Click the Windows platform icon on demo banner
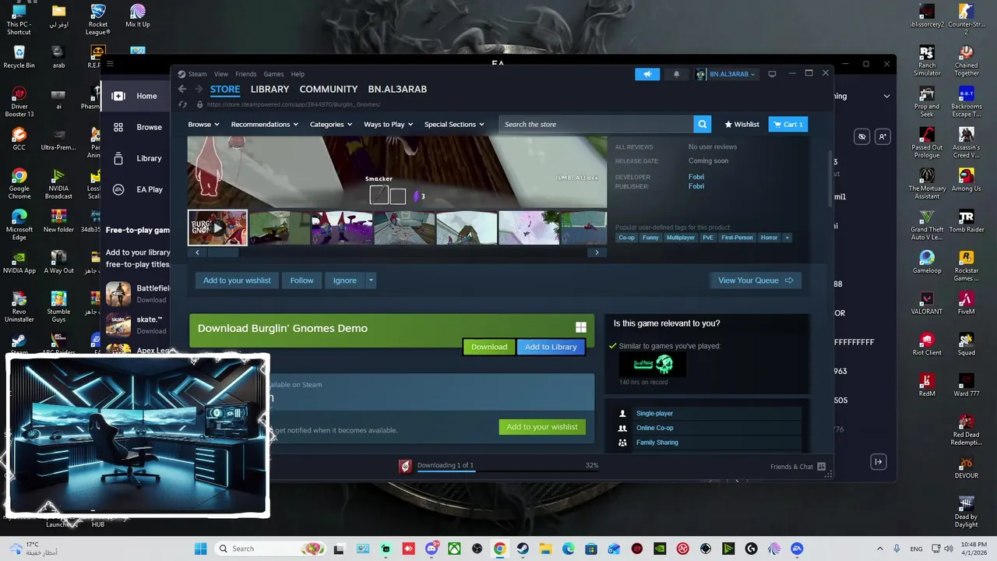 580,328
